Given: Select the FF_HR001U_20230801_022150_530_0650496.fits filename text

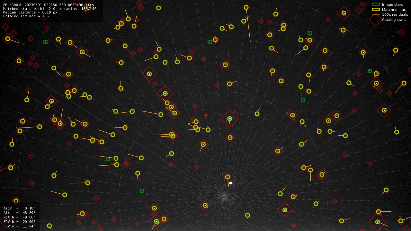Looking at the screenshot, I should [49, 5].
